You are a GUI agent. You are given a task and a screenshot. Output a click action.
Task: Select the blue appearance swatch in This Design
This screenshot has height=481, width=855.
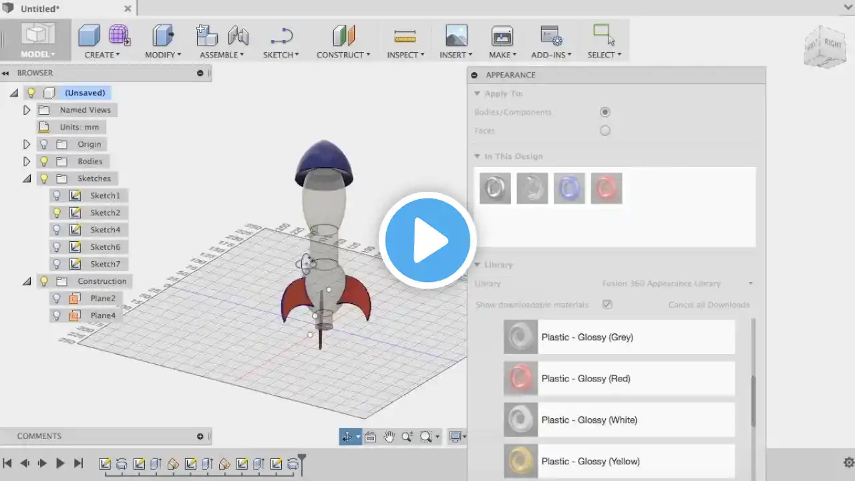(569, 188)
